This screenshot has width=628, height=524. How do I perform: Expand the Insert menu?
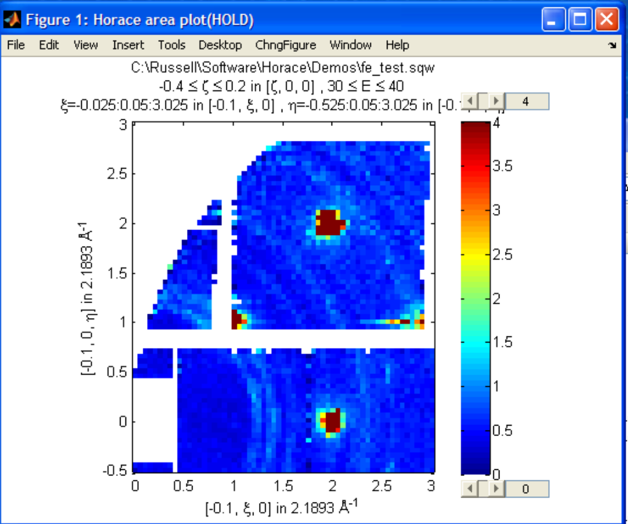(x=128, y=45)
